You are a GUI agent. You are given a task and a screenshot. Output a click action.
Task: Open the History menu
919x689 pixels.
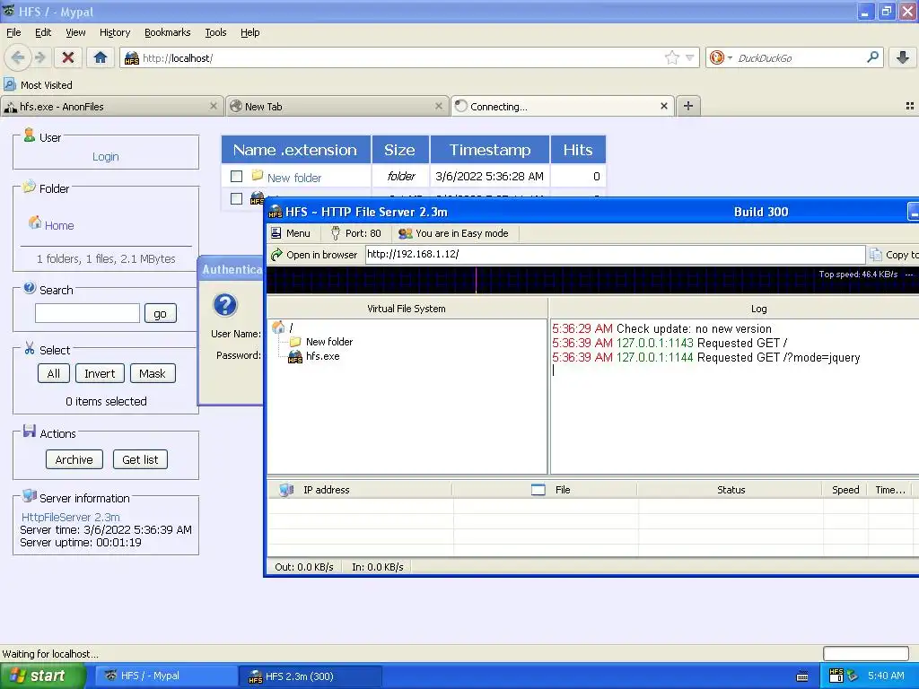point(114,32)
